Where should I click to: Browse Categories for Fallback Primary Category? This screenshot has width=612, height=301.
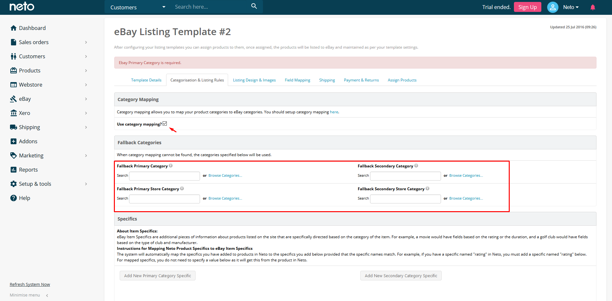point(225,175)
